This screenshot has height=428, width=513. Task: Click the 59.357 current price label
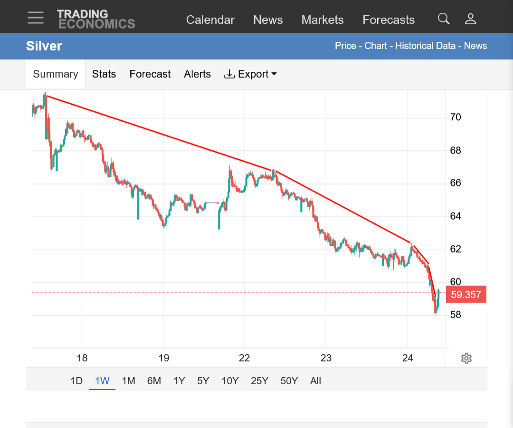coord(466,294)
